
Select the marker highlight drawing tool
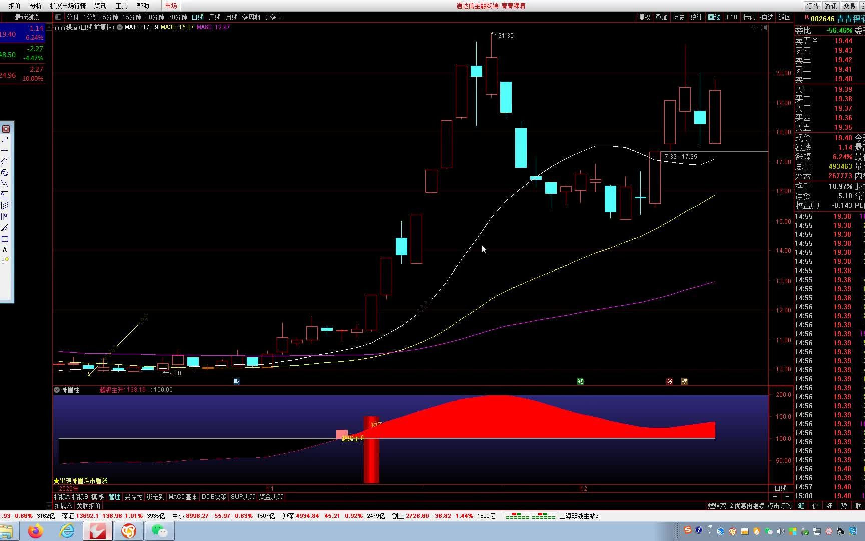point(5,261)
